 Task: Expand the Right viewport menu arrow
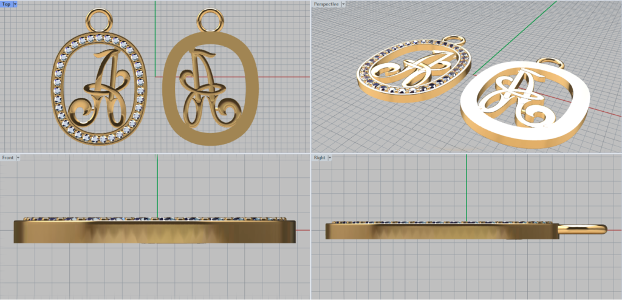click(x=330, y=158)
